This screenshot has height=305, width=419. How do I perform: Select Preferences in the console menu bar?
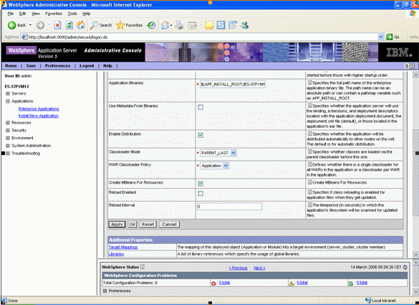tap(57, 66)
